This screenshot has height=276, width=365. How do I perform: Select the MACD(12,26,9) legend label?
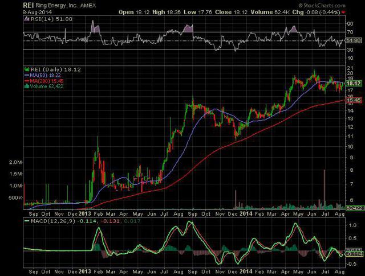pos(53,221)
